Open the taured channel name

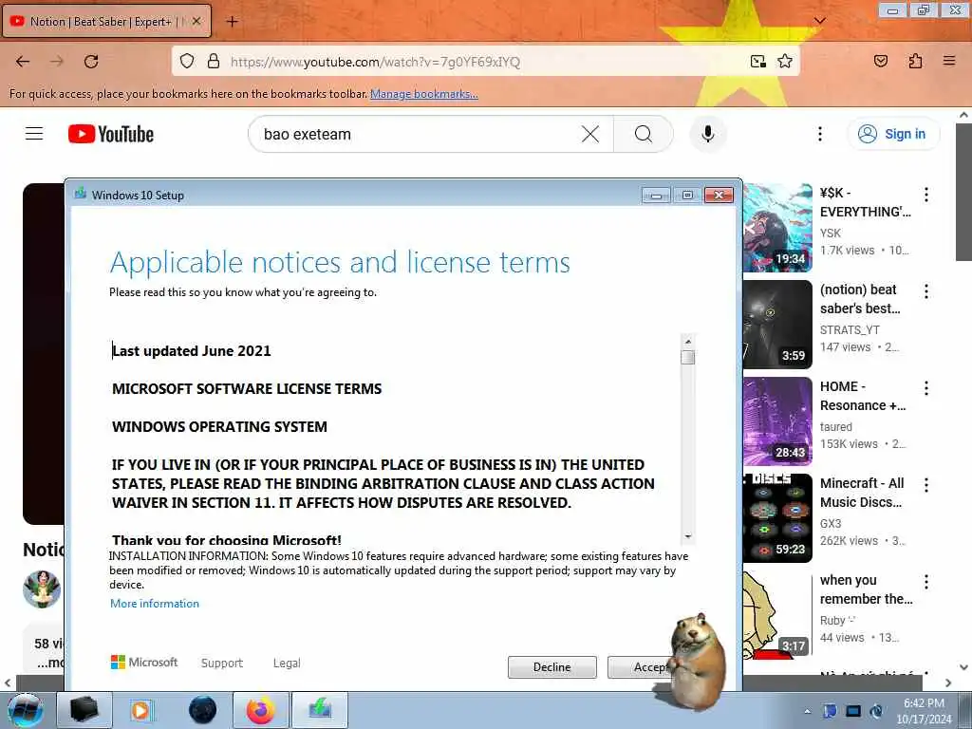pyautogui.click(x=835, y=426)
